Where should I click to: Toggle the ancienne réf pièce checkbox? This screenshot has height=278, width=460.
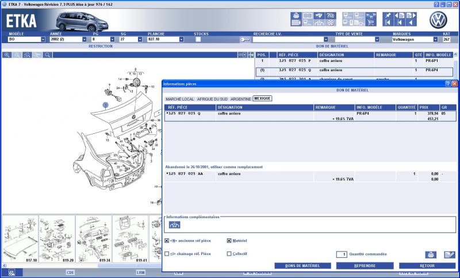point(167,241)
